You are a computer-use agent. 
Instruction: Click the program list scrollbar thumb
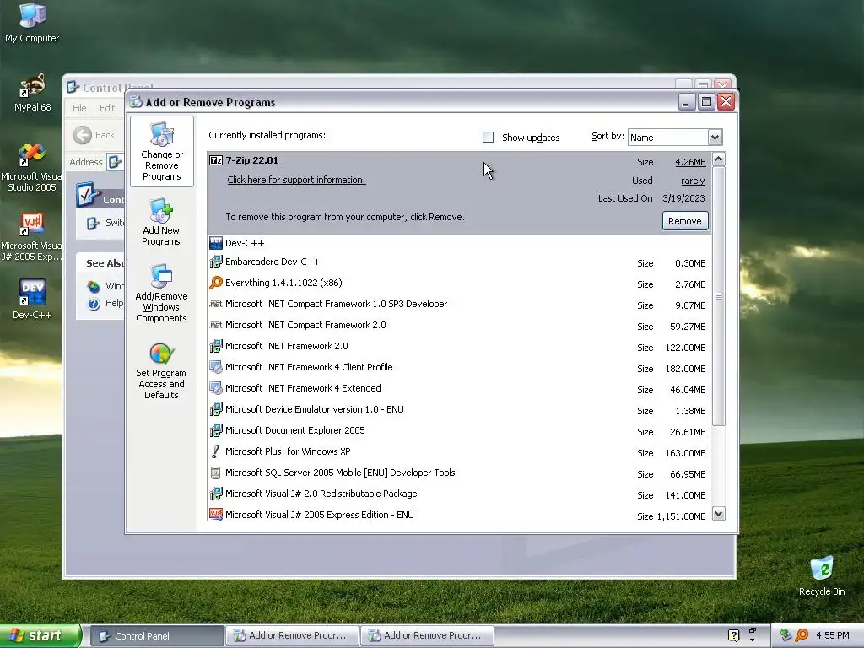pos(719,296)
